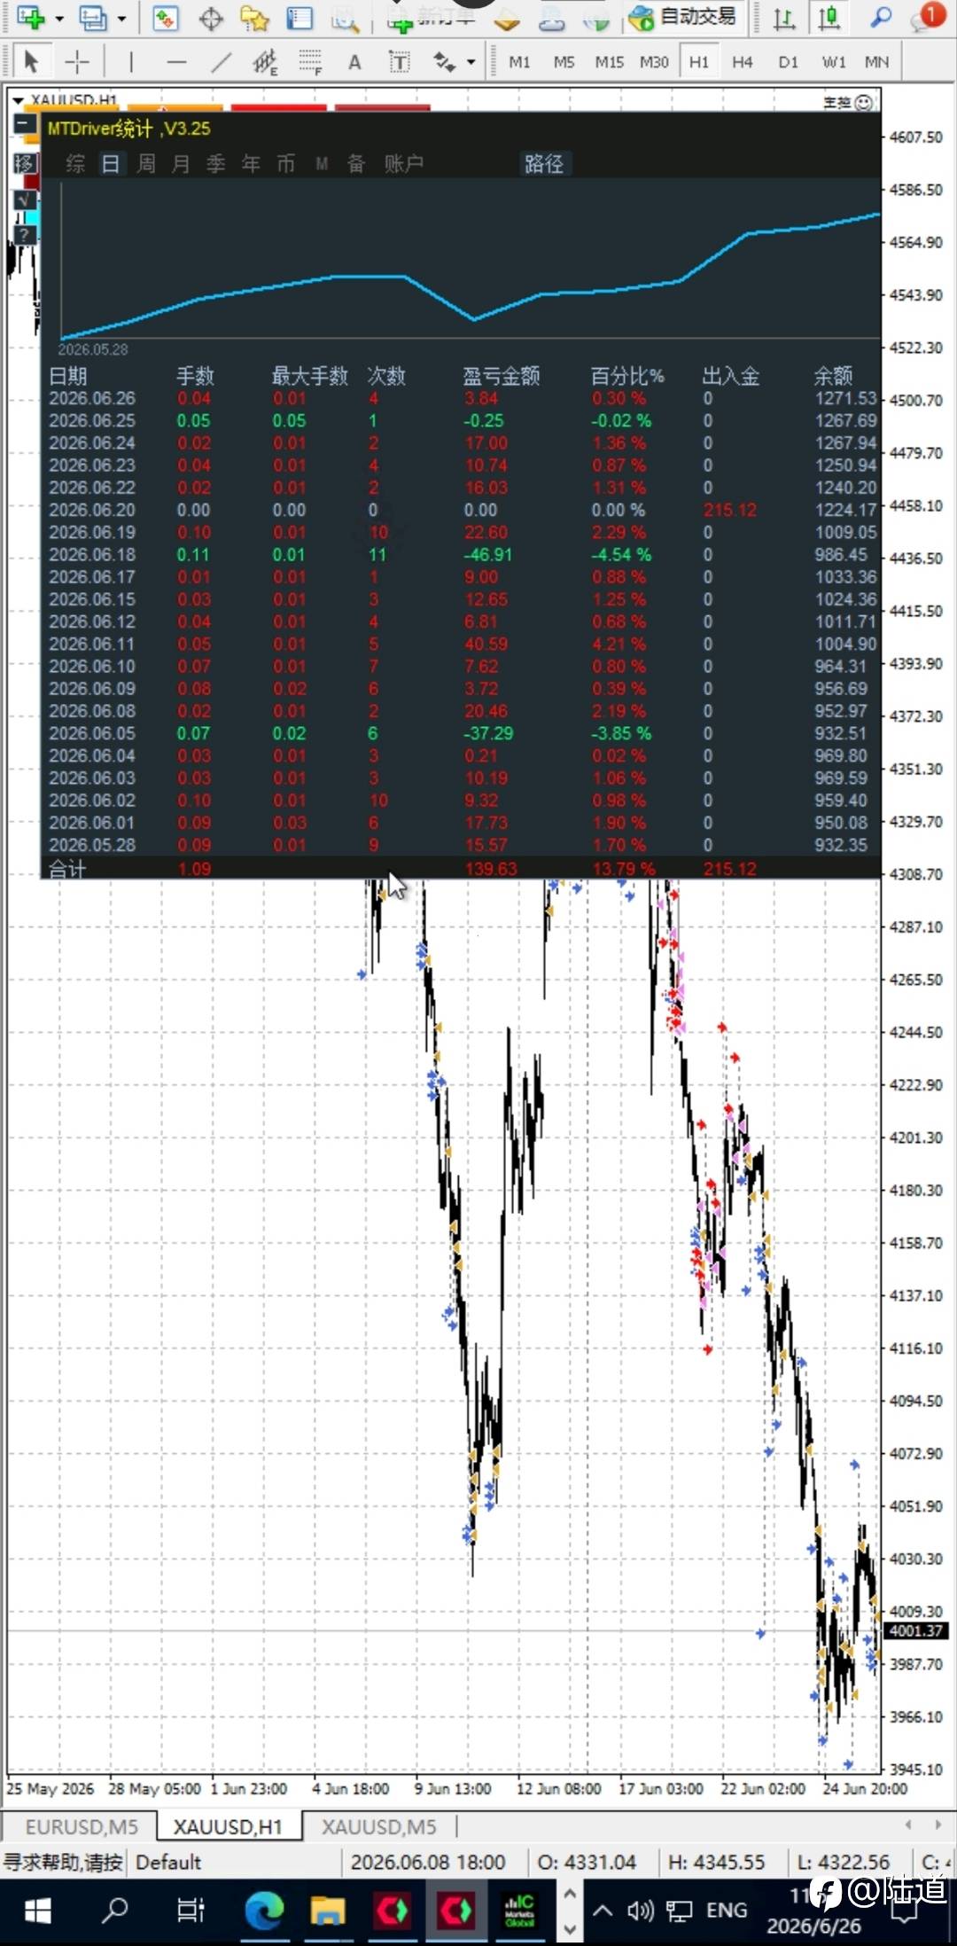Switch to M5 timeframe
This screenshot has width=957, height=1946.
564,62
